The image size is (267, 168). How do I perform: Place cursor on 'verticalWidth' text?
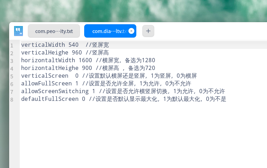point(43,45)
